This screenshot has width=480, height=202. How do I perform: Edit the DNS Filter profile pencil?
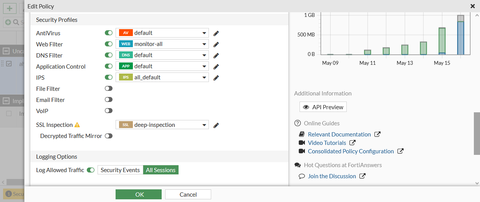[x=216, y=56]
